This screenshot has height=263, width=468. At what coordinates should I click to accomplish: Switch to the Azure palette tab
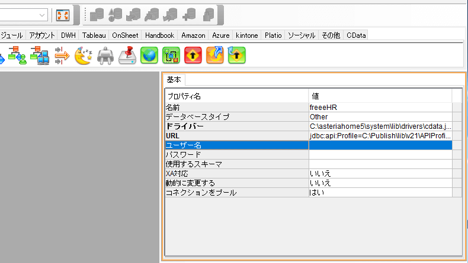tap(221, 35)
